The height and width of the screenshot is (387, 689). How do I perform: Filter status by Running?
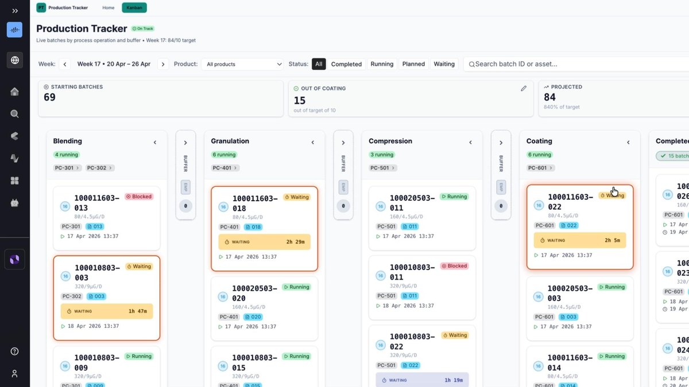(x=382, y=64)
